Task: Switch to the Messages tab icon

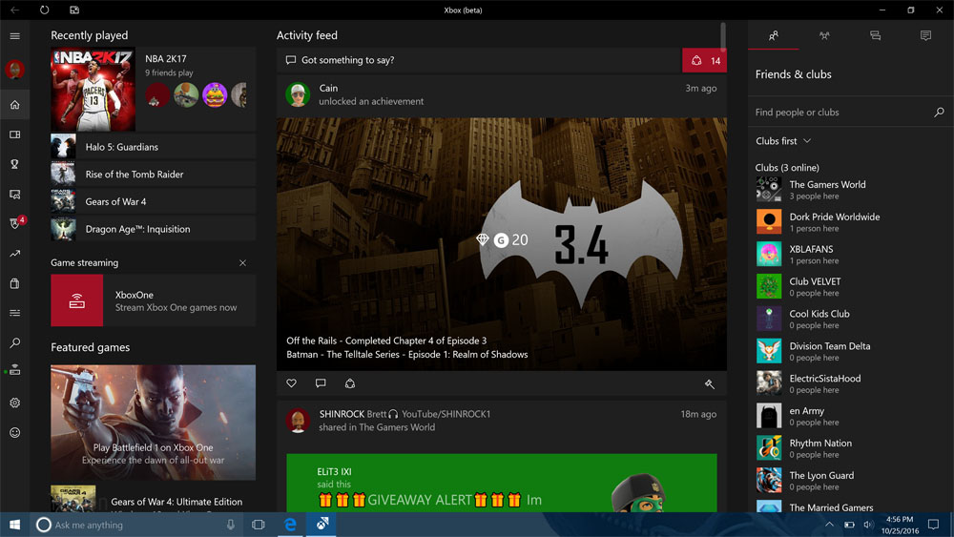Action: pyautogui.click(x=875, y=36)
